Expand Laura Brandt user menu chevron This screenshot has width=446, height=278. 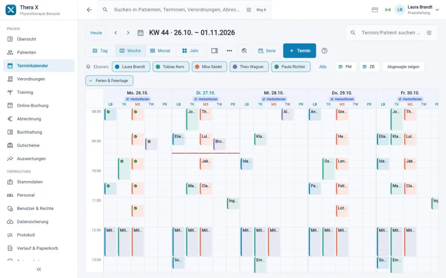437,10
